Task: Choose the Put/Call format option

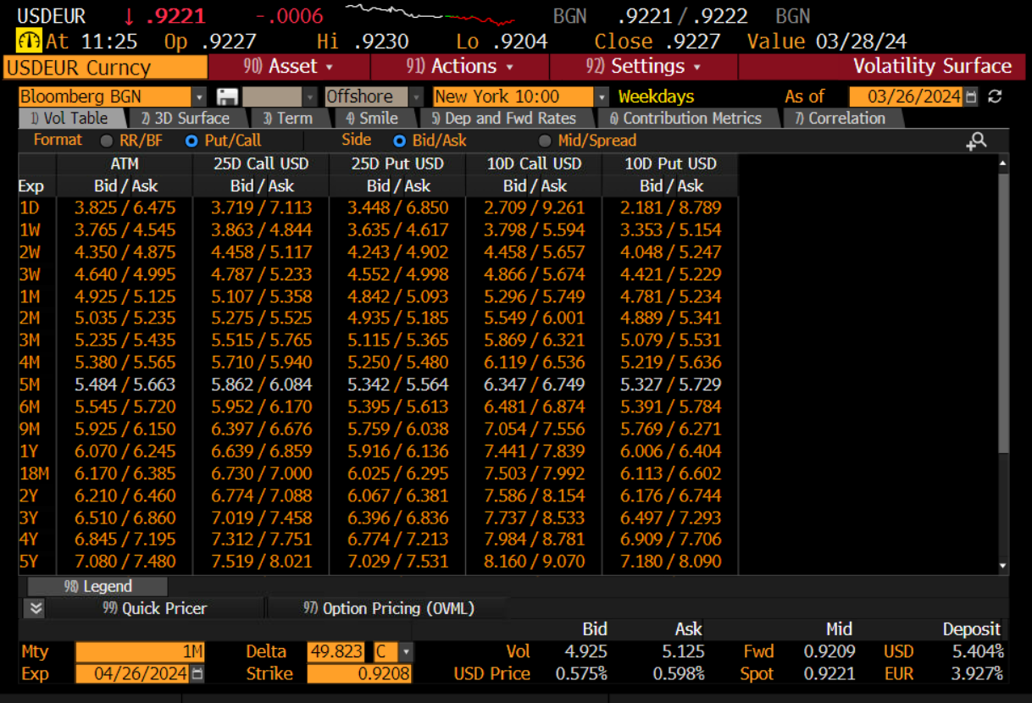Action: [x=191, y=141]
